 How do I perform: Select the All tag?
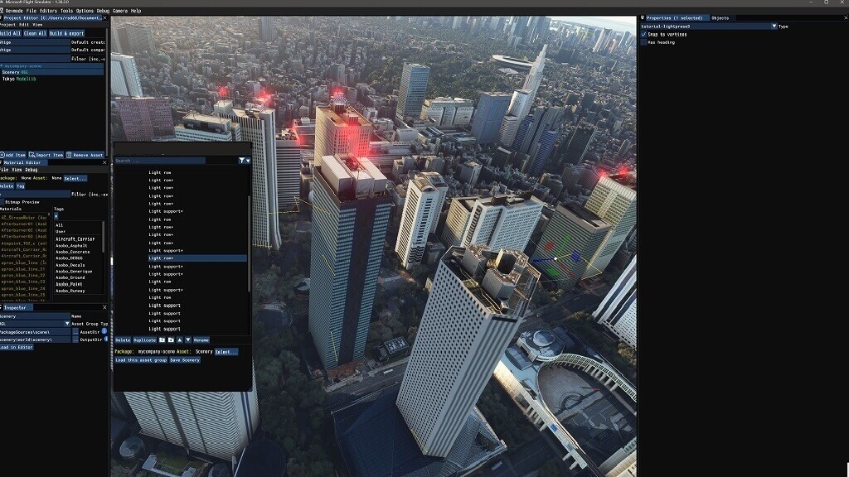pos(60,225)
